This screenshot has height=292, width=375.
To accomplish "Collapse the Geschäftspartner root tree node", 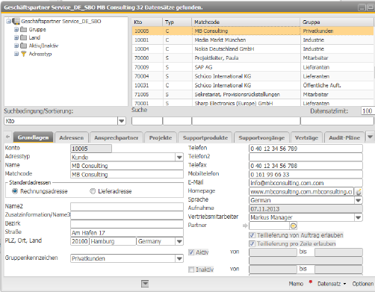I will pos(8,21).
